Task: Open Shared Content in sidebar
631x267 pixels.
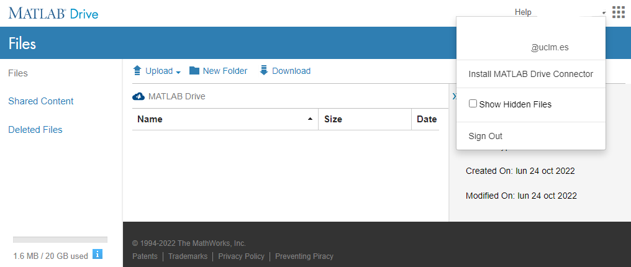Action: point(41,101)
